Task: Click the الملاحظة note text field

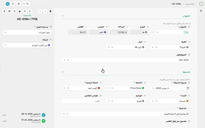Action: [126, 114]
